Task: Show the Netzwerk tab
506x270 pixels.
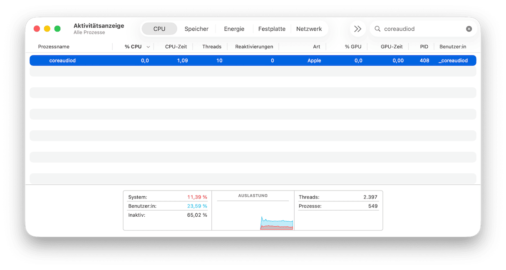Action: pos(309,29)
